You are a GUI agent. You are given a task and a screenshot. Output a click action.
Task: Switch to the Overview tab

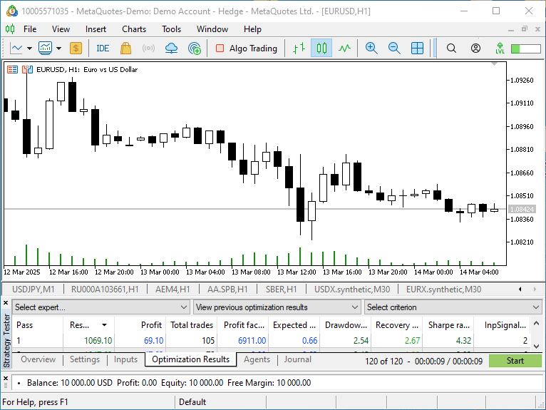click(38, 359)
